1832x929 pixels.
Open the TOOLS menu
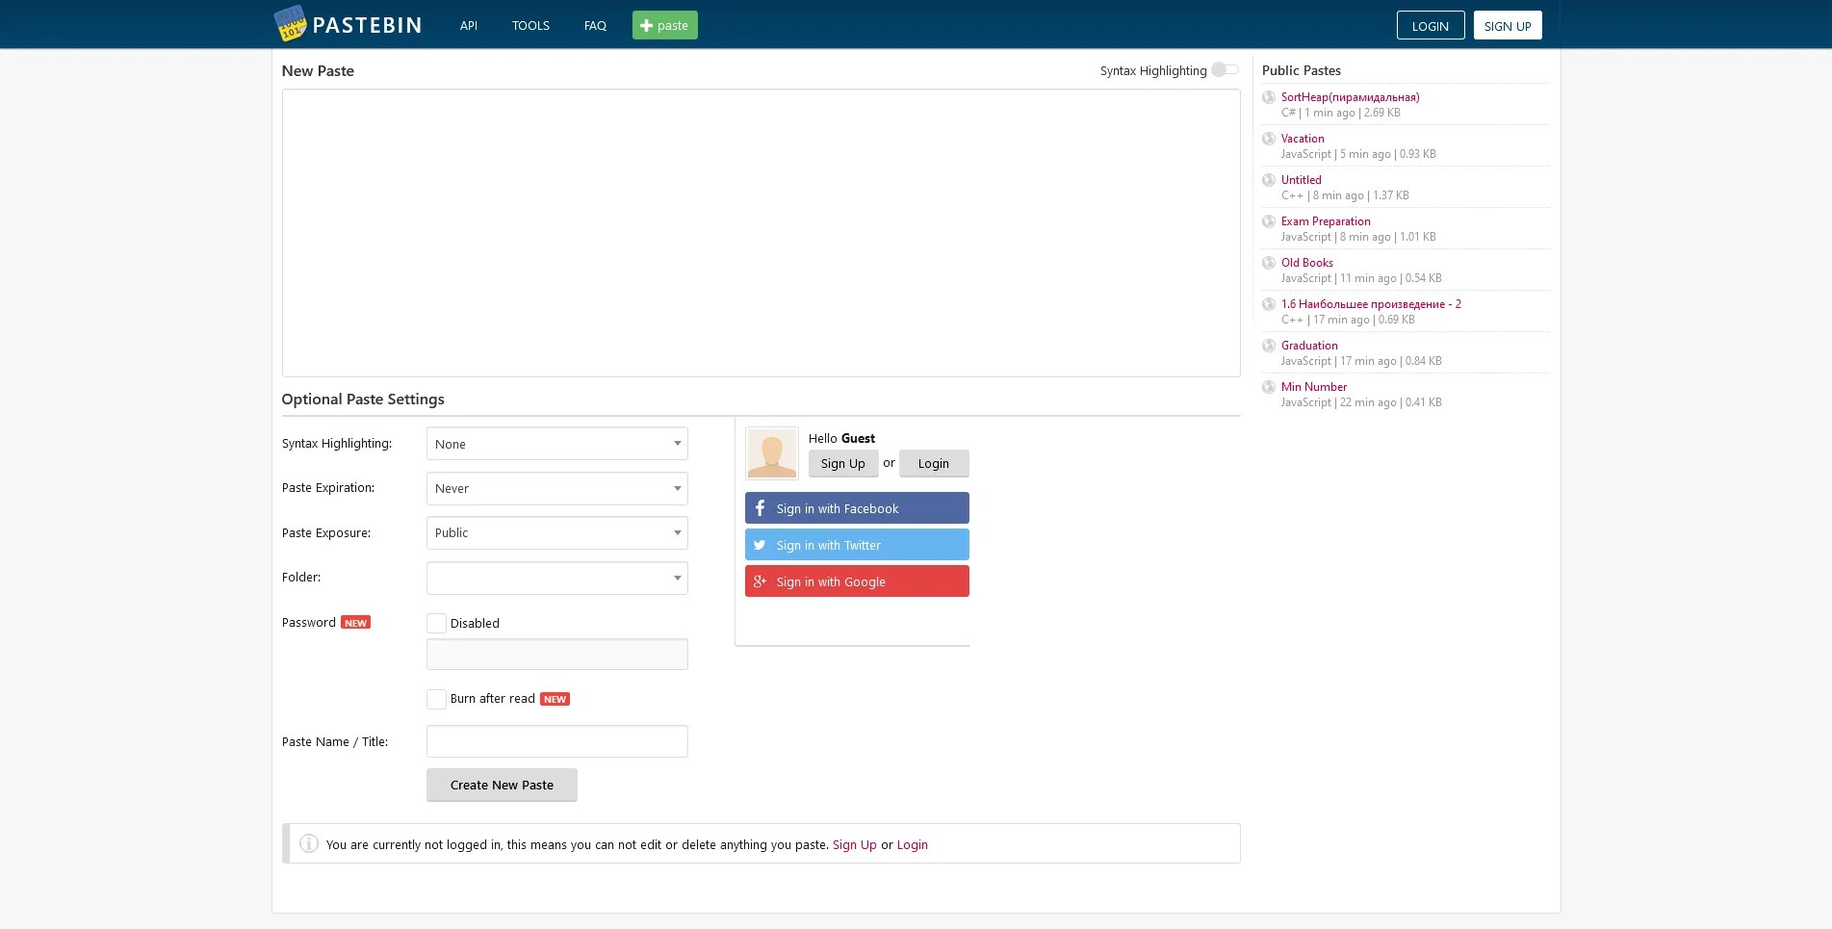tap(530, 25)
